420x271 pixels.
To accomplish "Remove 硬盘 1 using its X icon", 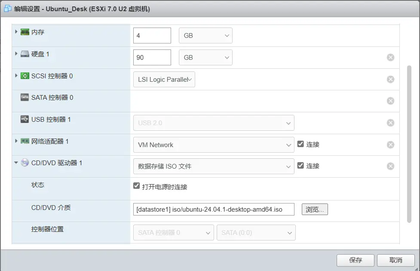I will (390, 58).
